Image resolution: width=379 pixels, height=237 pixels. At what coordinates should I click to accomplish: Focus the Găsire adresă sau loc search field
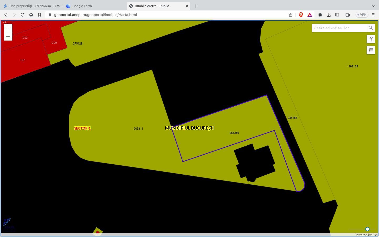coord(339,28)
